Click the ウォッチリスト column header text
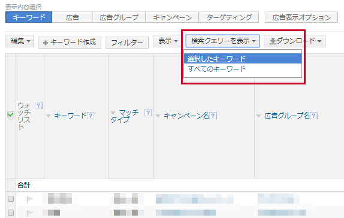344x218 pixels. coord(24,116)
